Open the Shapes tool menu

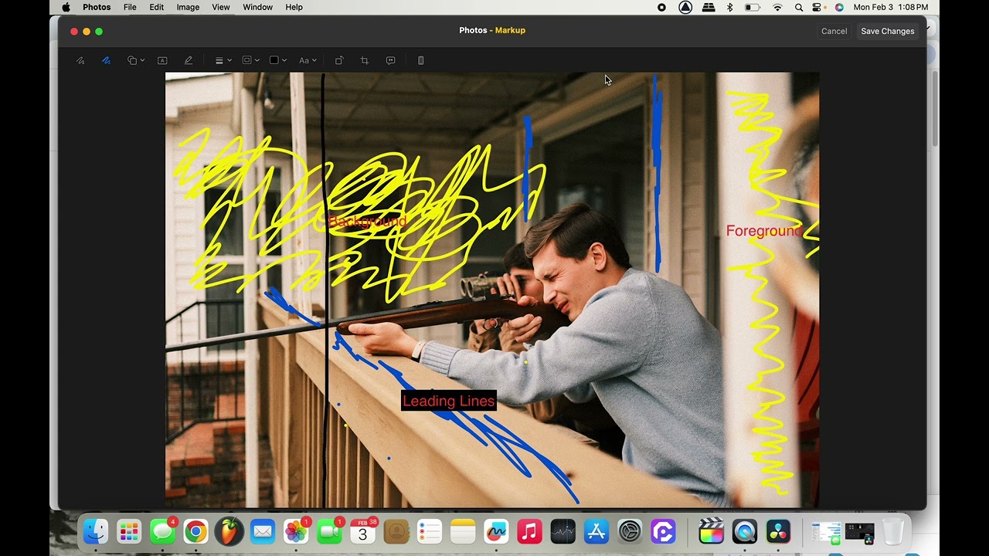[x=136, y=60]
